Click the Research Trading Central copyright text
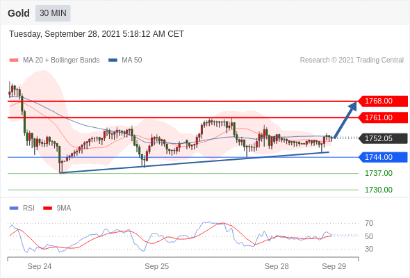The height and width of the screenshot is (278, 410). [x=352, y=60]
